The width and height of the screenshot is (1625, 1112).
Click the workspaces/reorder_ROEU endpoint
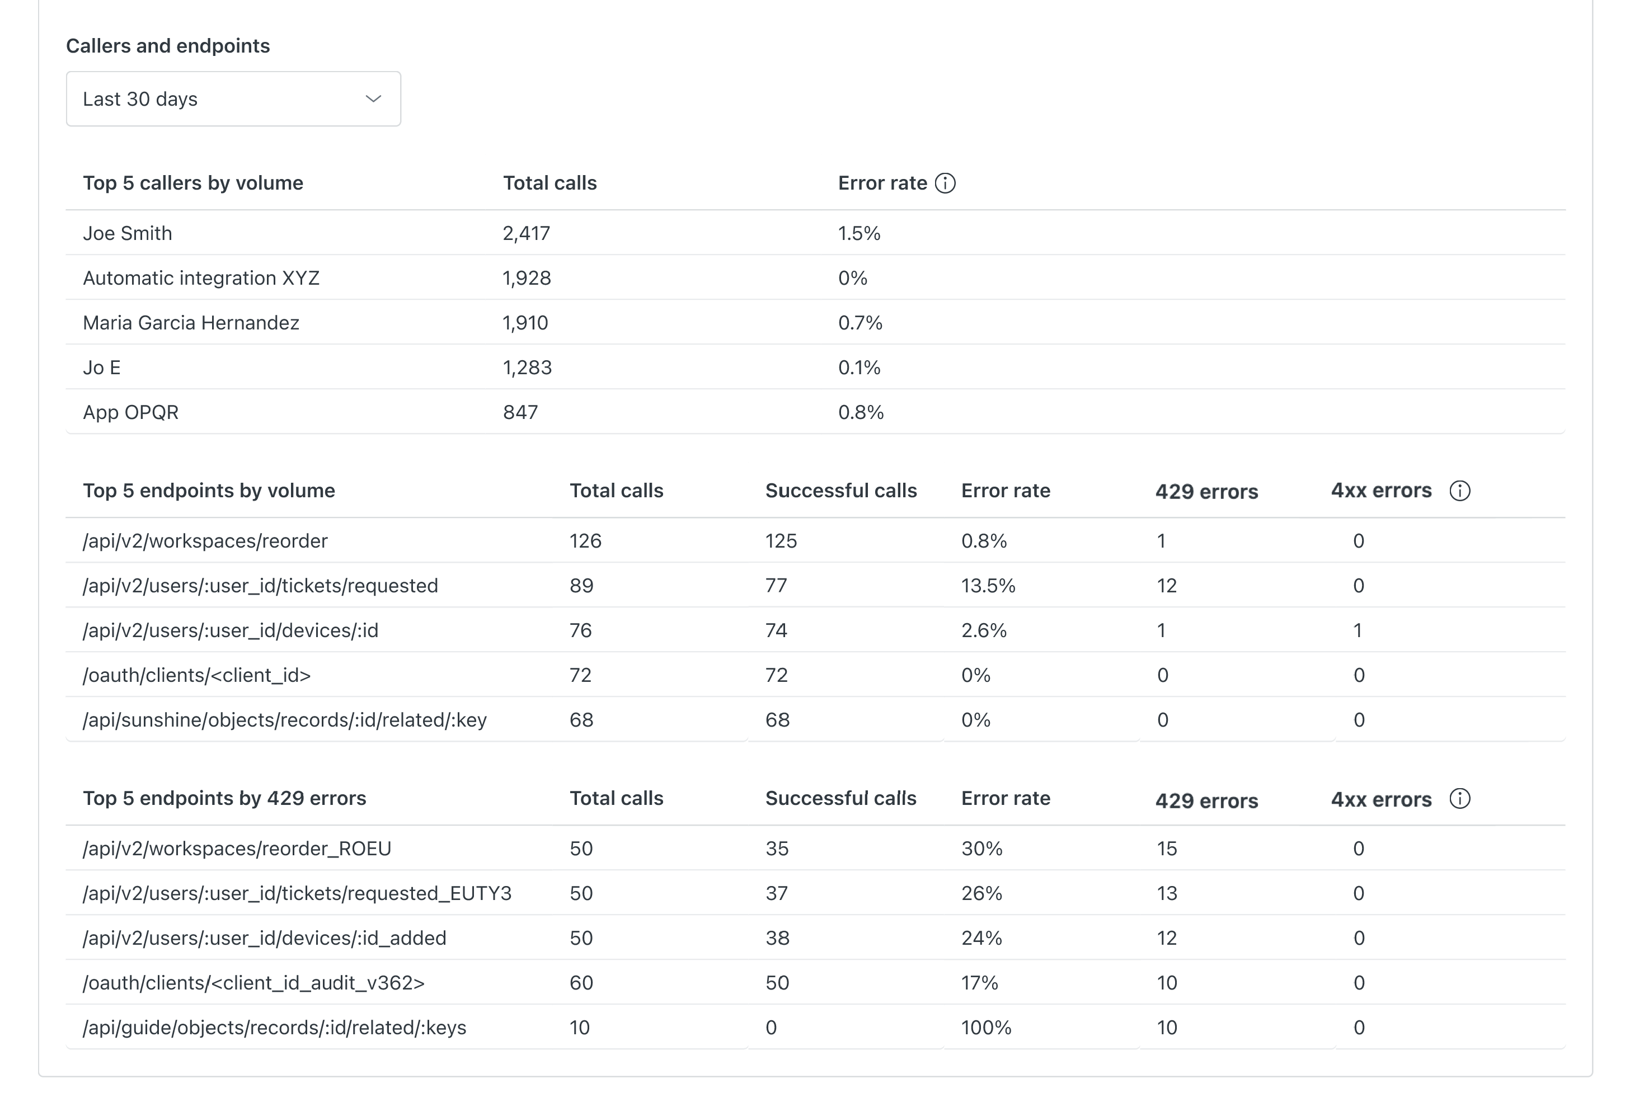tap(237, 849)
